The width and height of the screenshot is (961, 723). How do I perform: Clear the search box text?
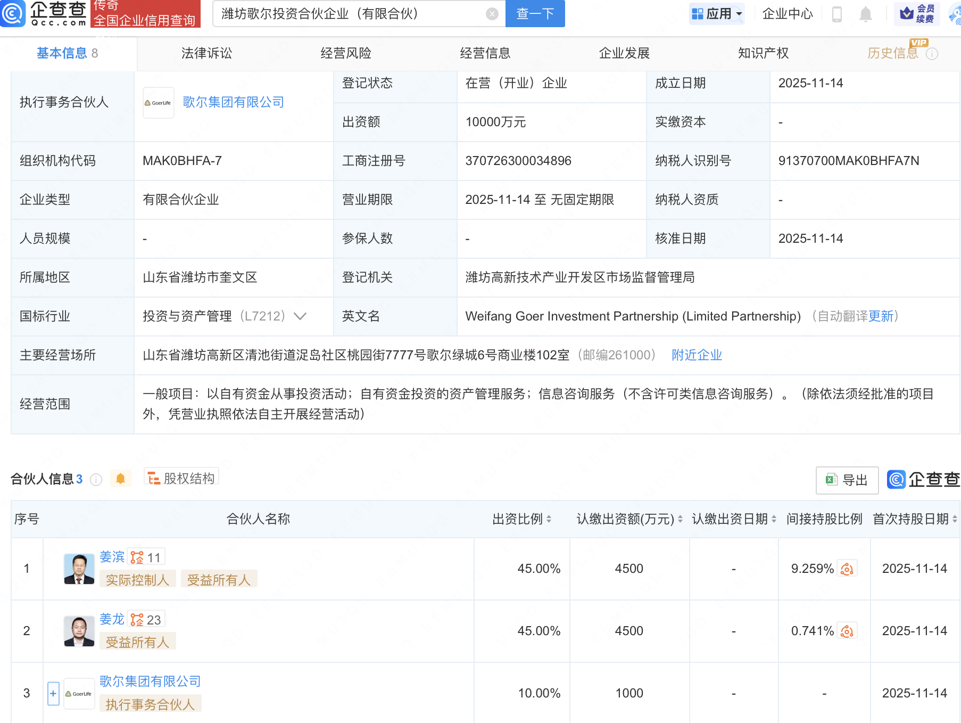[492, 14]
